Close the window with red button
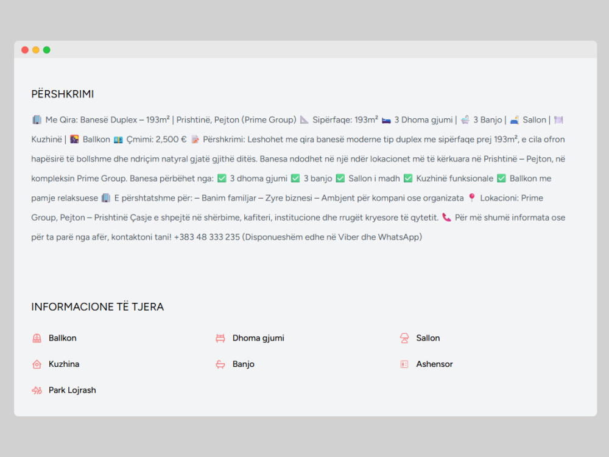This screenshot has width=609, height=457. (x=25, y=50)
